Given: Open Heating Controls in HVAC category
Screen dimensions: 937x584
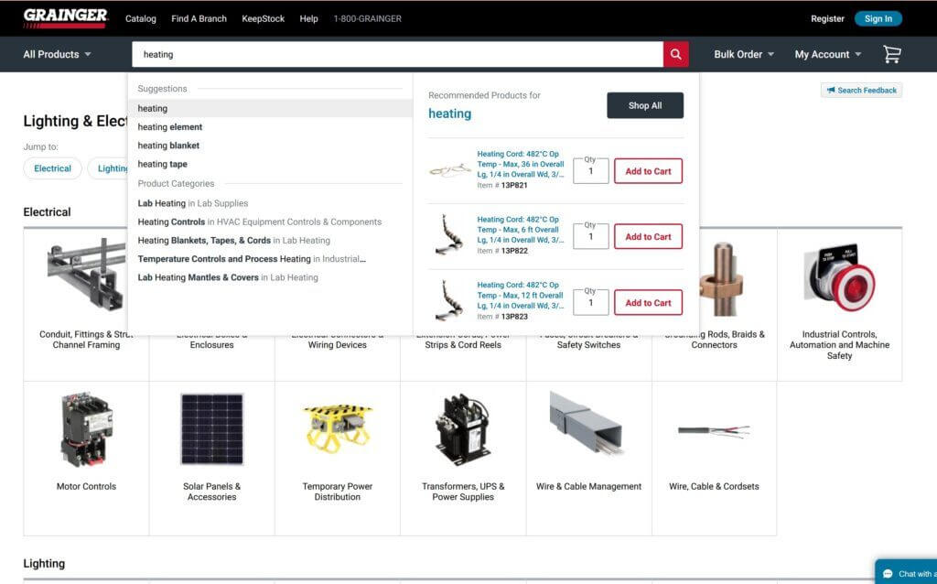Looking at the screenshot, I should [259, 222].
